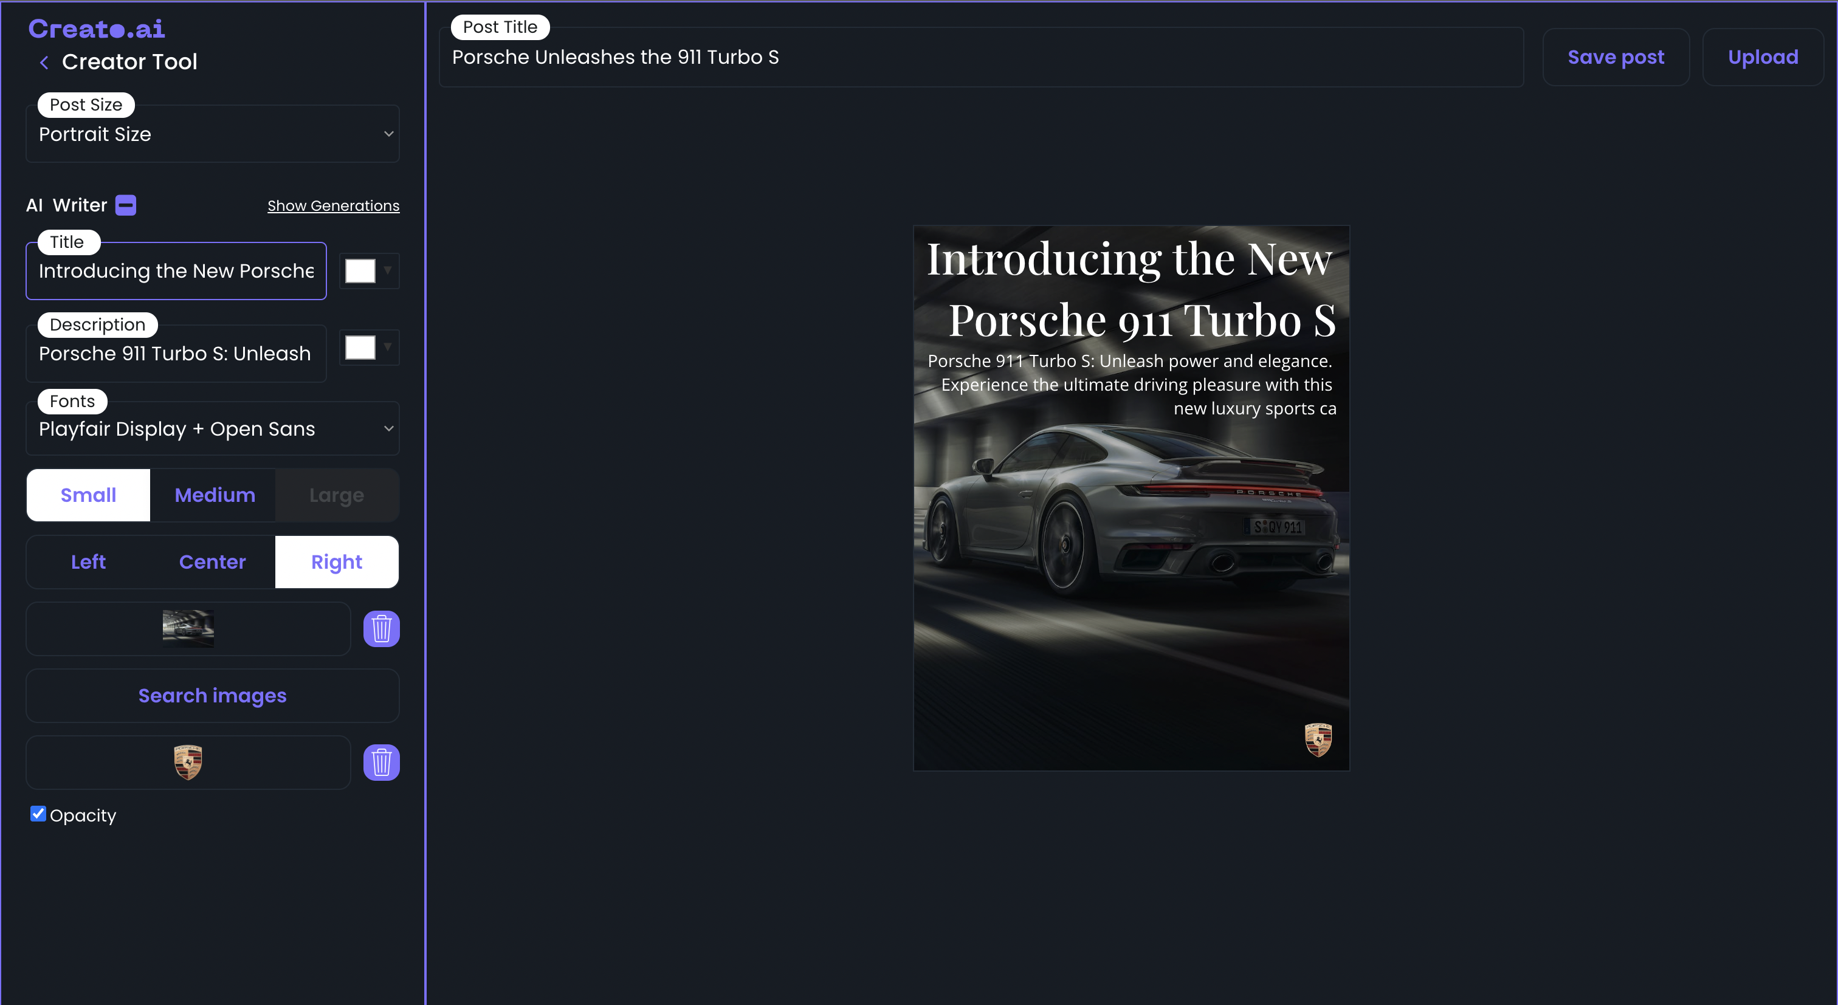Click the 'Creator Tool' heading text
The image size is (1838, 1005).
coord(129,62)
